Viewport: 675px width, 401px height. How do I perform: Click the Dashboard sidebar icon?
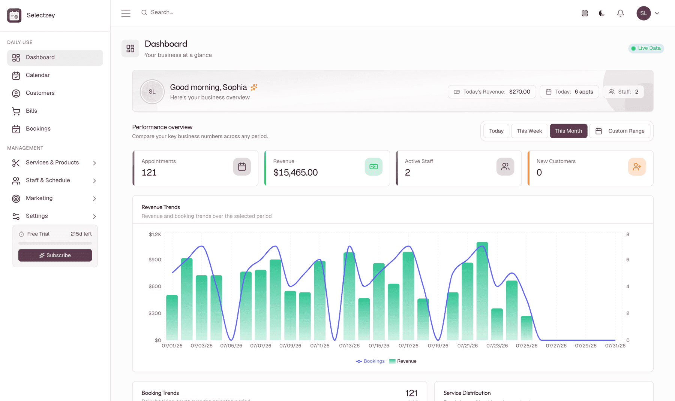[16, 58]
